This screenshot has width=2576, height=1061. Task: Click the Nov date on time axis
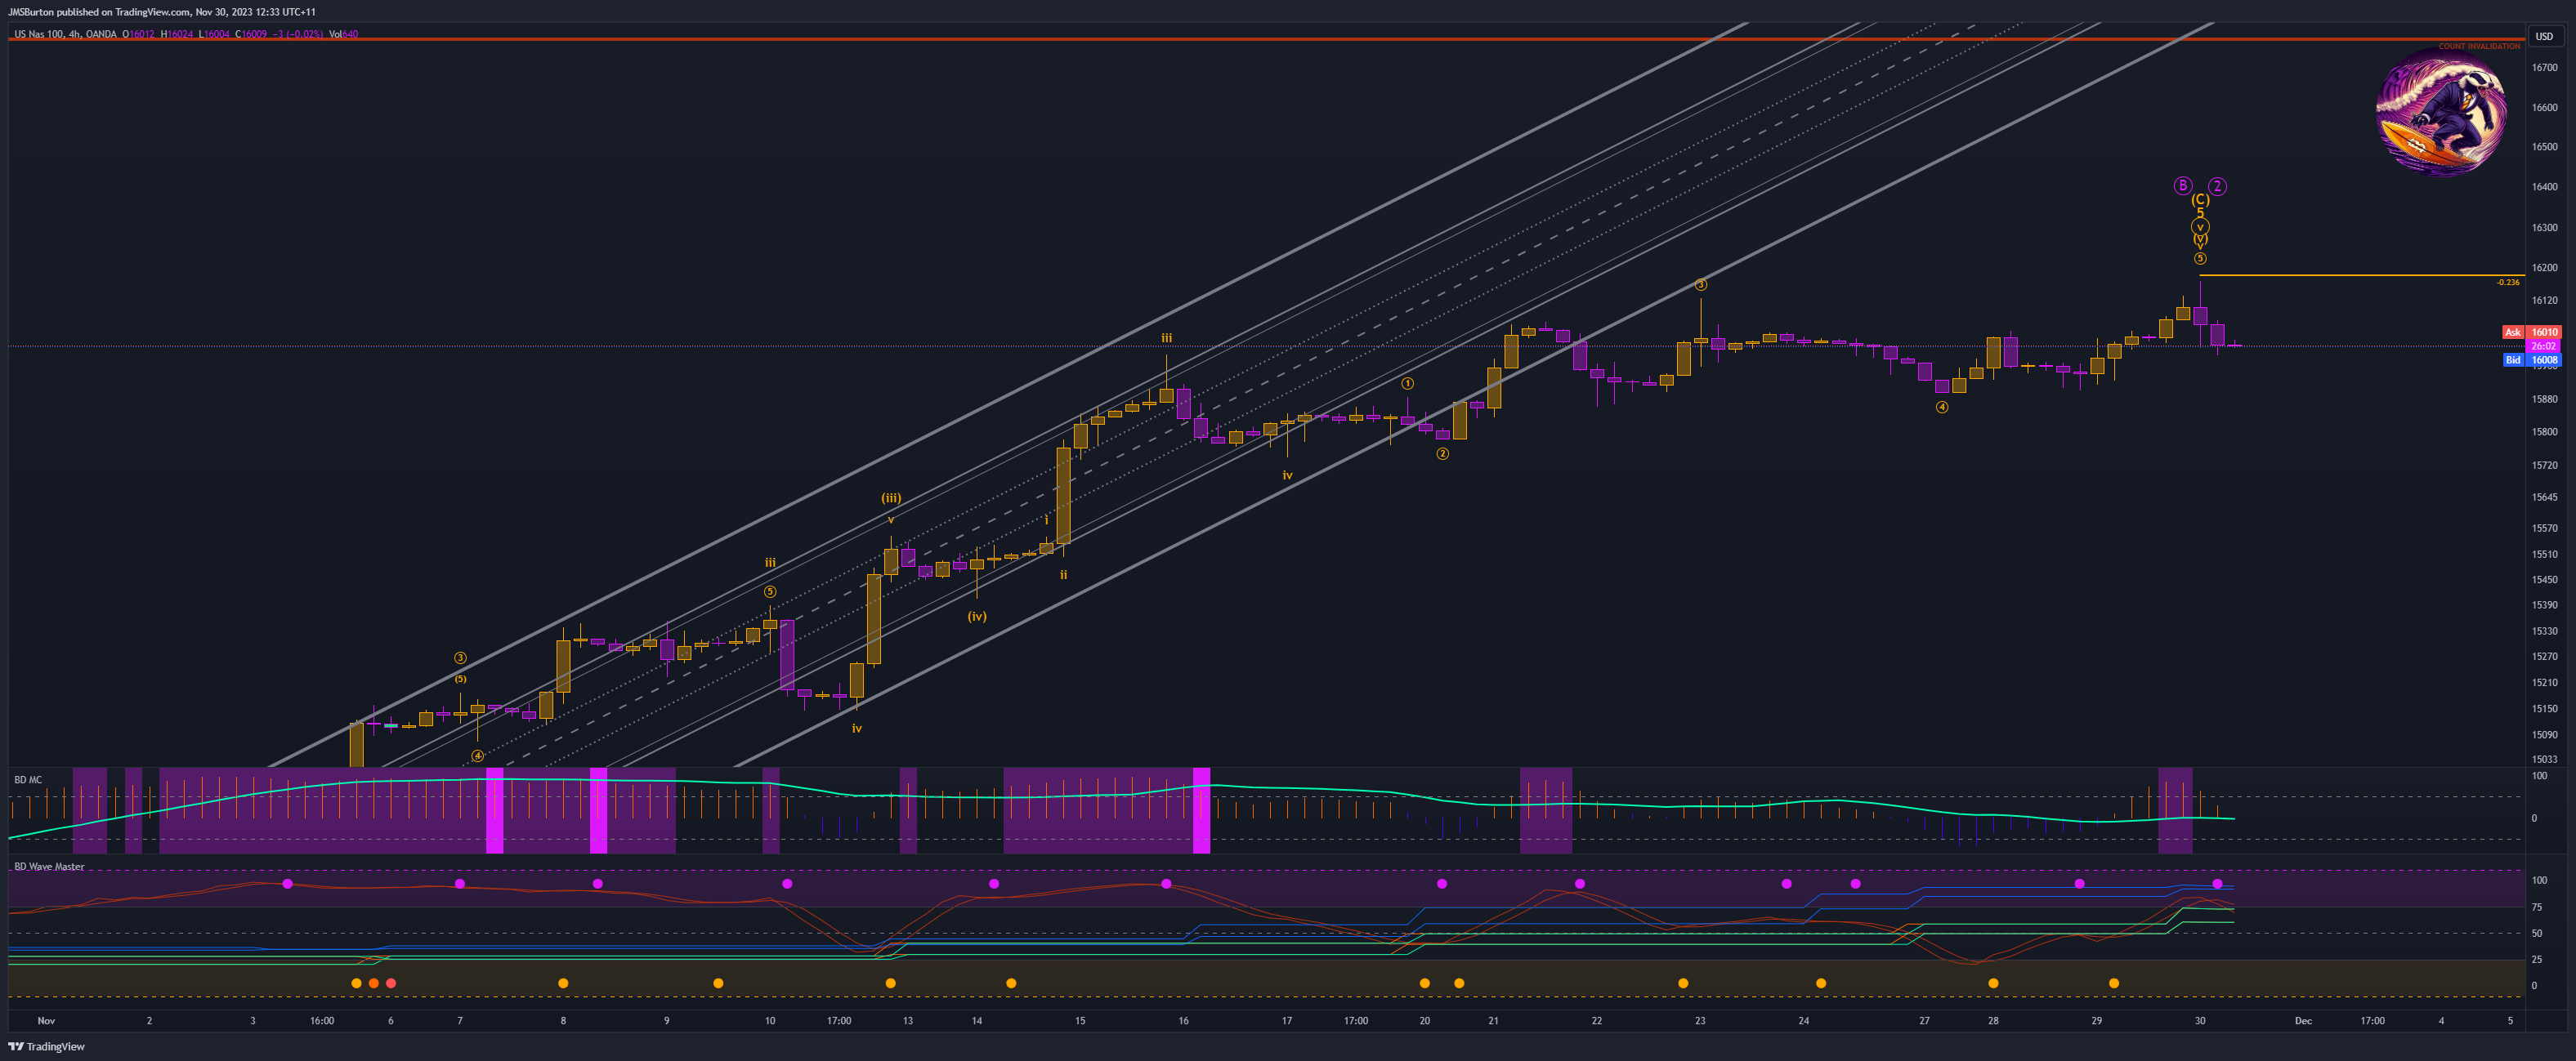coord(46,1021)
